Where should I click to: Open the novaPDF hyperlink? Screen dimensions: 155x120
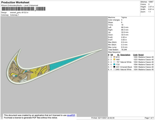(x=71, y=115)
